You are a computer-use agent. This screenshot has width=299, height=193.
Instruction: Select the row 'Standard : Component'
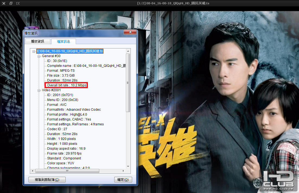(64, 158)
